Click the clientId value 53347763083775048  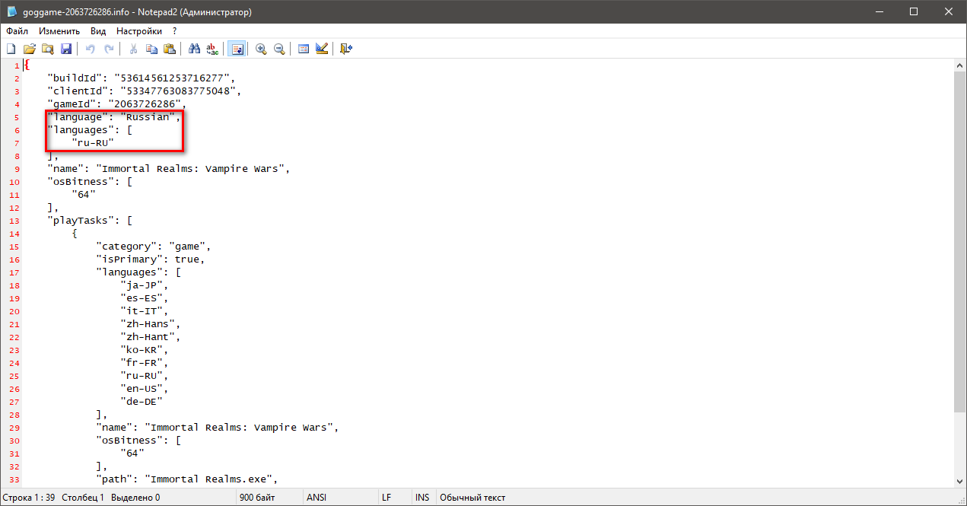[x=179, y=91]
